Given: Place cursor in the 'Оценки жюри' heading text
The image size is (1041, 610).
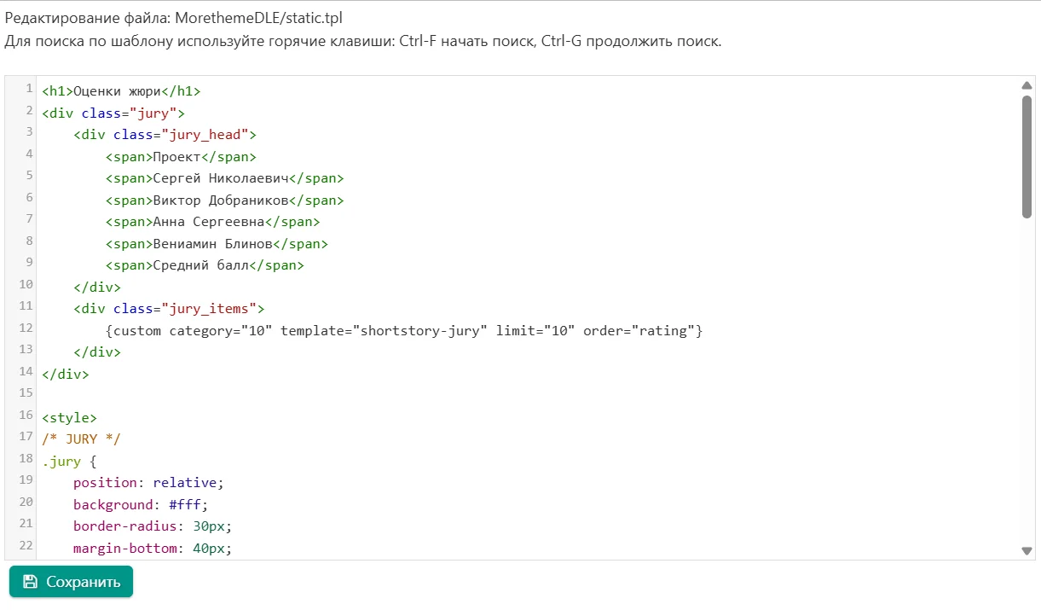Looking at the screenshot, I should (x=117, y=91).
